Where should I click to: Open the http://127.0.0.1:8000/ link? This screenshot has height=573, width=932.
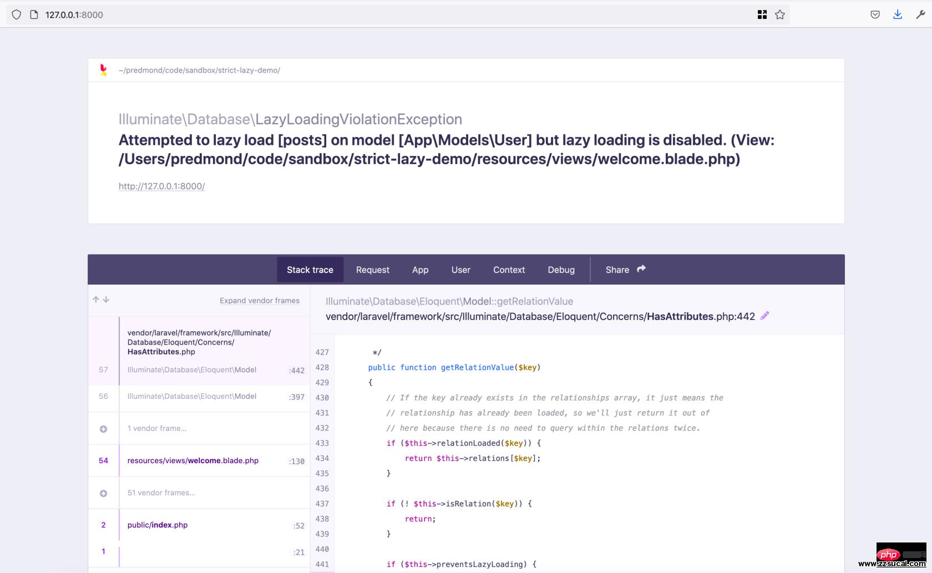[161, 186]
